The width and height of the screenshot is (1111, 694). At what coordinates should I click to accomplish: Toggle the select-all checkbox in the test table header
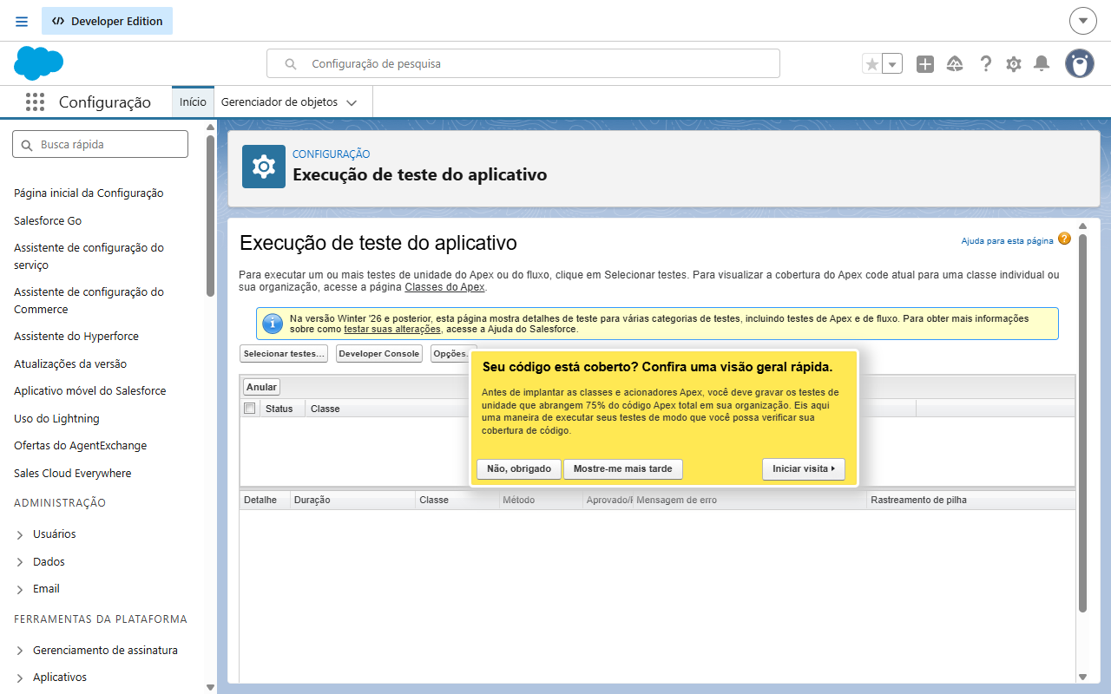250,409
